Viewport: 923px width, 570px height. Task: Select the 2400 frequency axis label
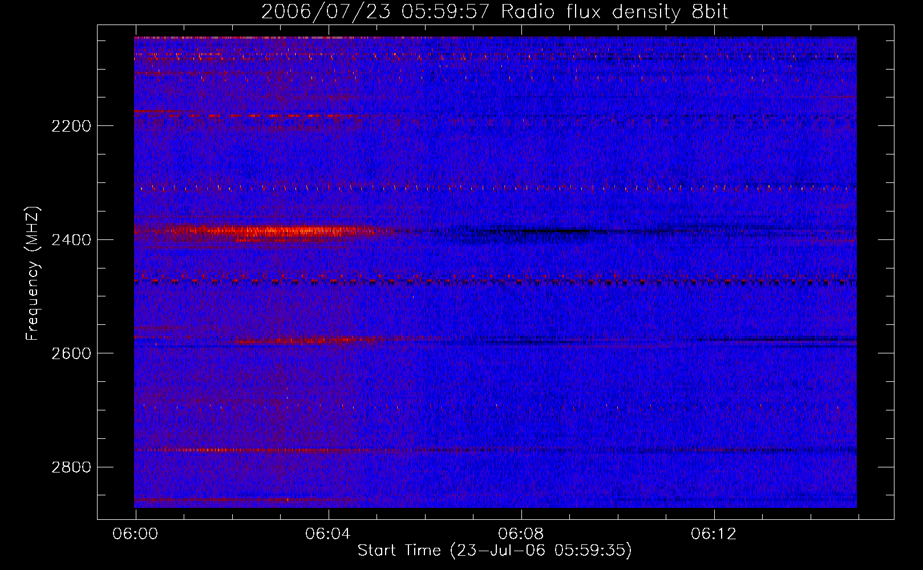click(71, 240)
